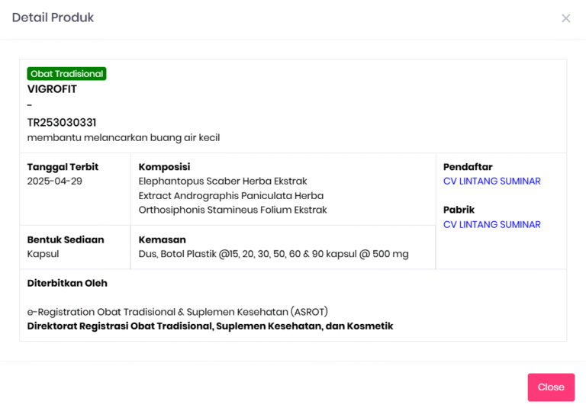This screenshot has height=408, width=586.
Task: Select Orthosiphonis Stamineus Folium Ekstrak ingredient
Action: point(233,210)
